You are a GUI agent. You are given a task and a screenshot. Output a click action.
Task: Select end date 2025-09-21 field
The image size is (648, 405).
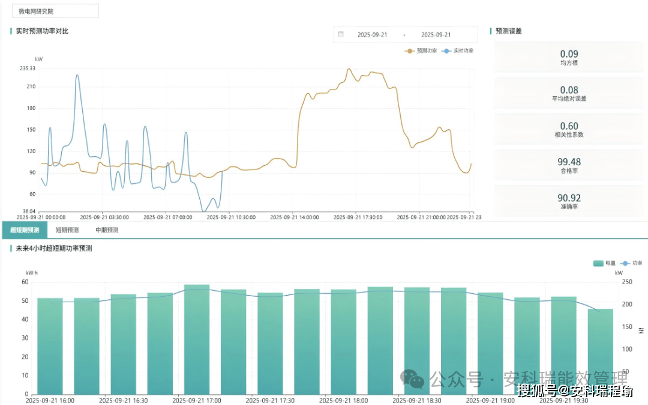[x=436, y=35]
